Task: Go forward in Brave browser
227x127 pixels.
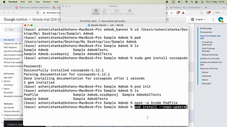Action: tap(9, 13)
